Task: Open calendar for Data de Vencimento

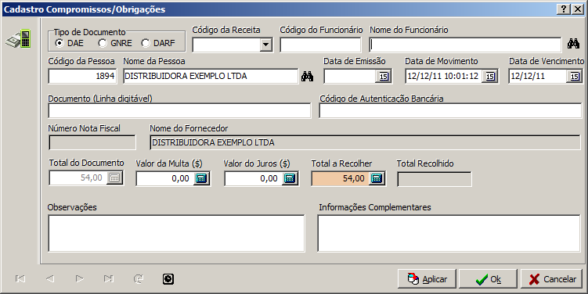Action: tap(574, 77)
